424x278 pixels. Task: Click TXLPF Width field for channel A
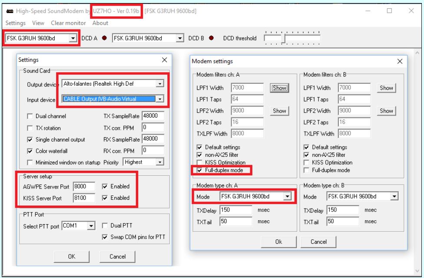(x=247, y=134)
